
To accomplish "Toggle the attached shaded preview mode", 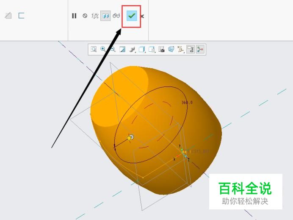I will tap(105, 16).
